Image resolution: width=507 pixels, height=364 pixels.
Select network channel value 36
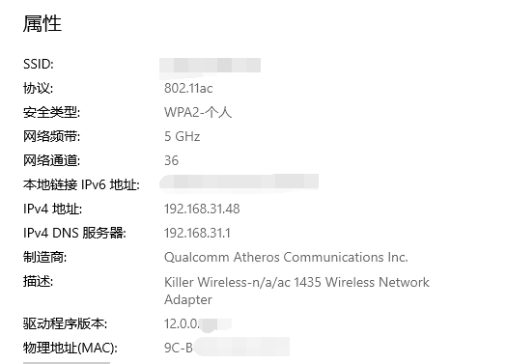click(171, 160)
